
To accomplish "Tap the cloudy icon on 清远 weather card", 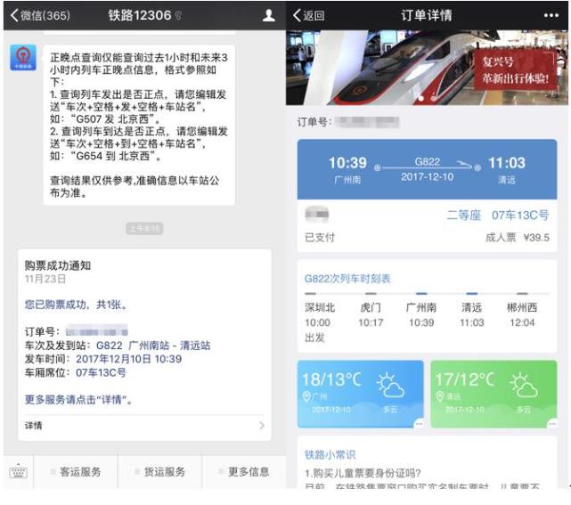I will 524,385.
